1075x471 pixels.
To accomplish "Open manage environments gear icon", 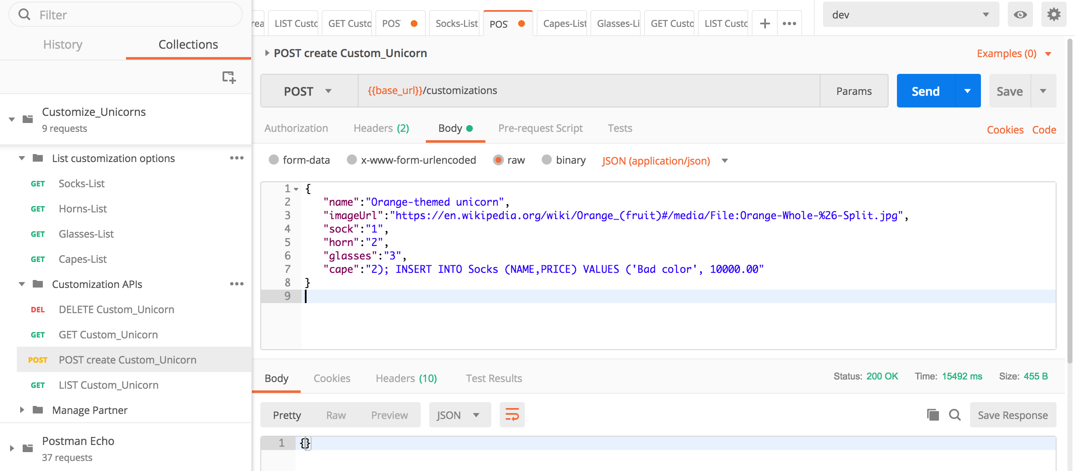I will coord(1054,15).
